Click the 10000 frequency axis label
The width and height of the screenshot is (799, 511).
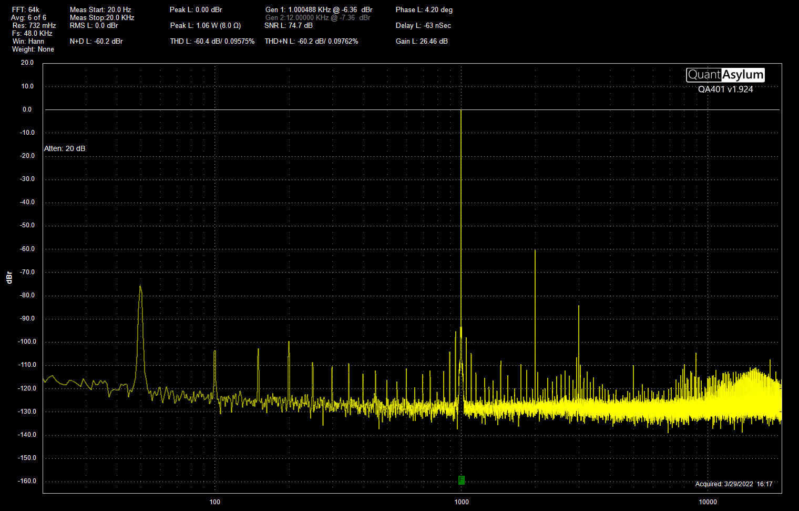pyautogui.click(x=708, y=502)
